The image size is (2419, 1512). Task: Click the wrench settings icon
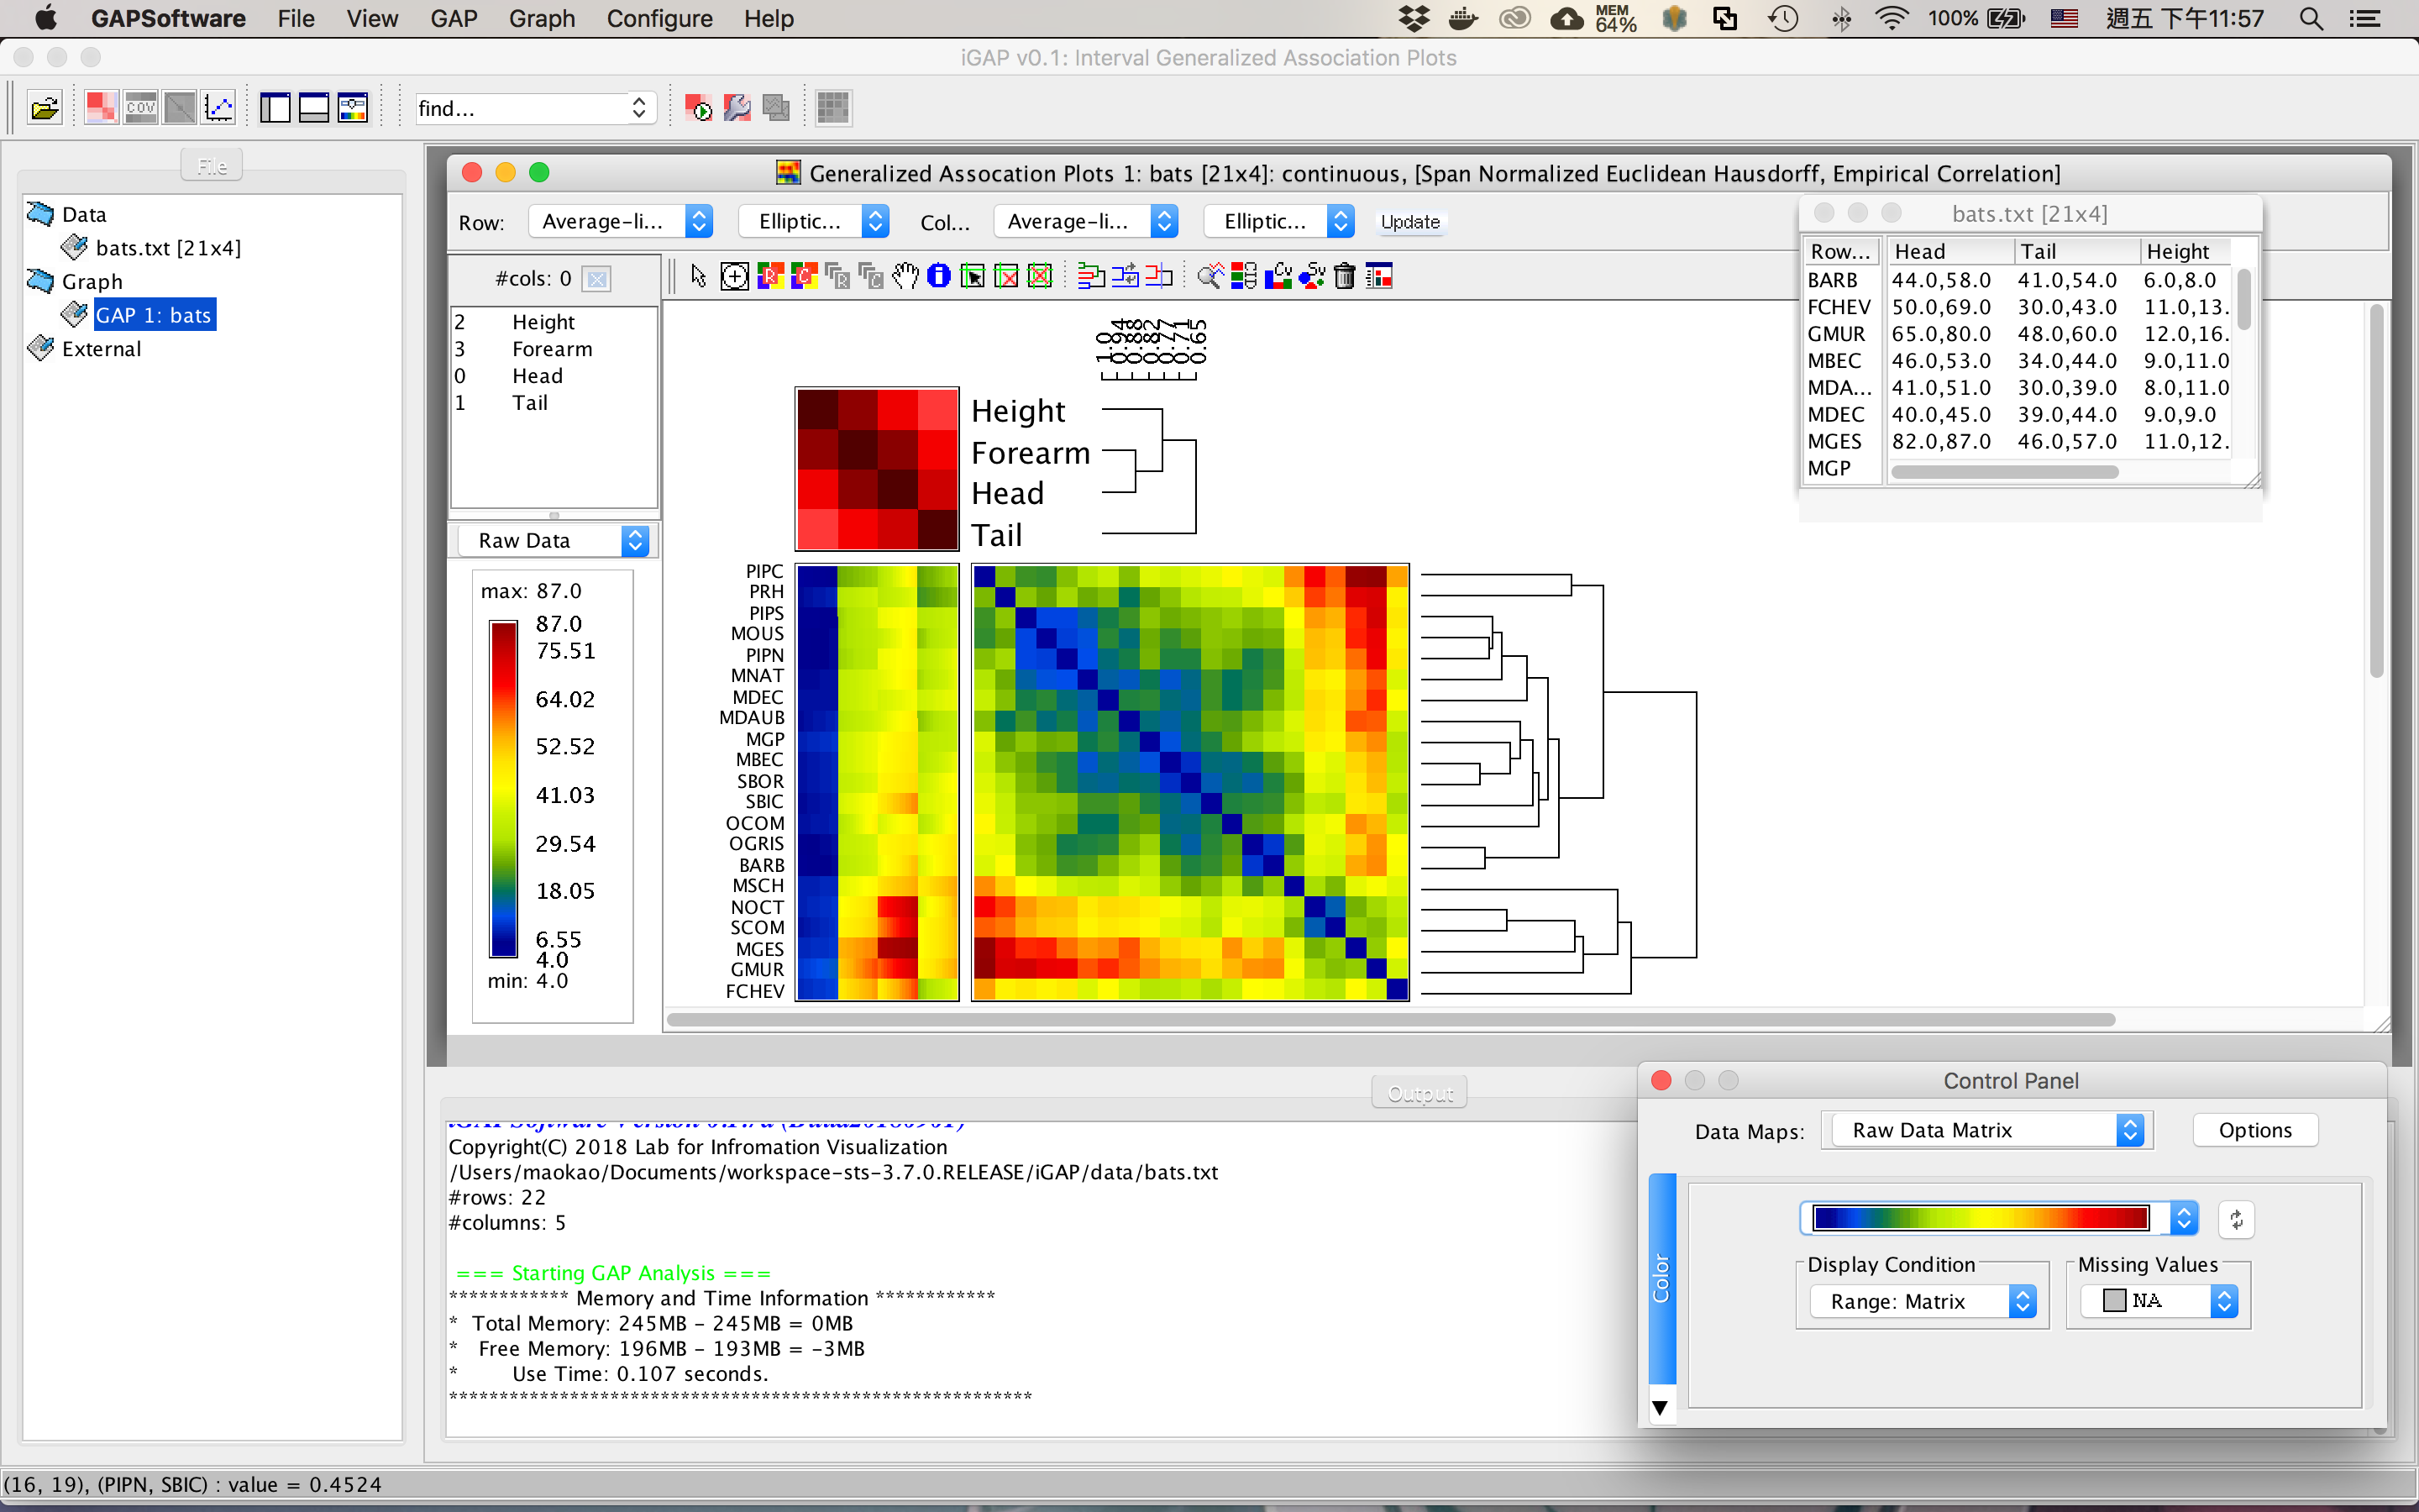pyautogui.click(x=737, y=108)
